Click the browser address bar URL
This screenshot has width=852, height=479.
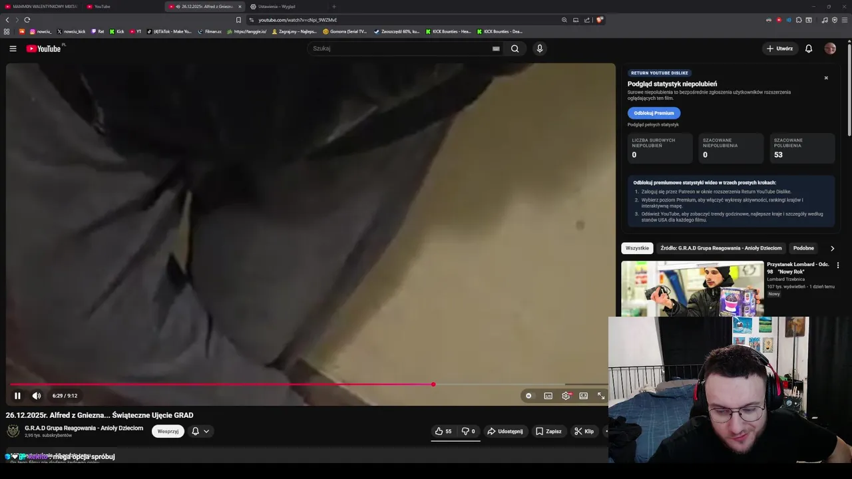(298, 20)
